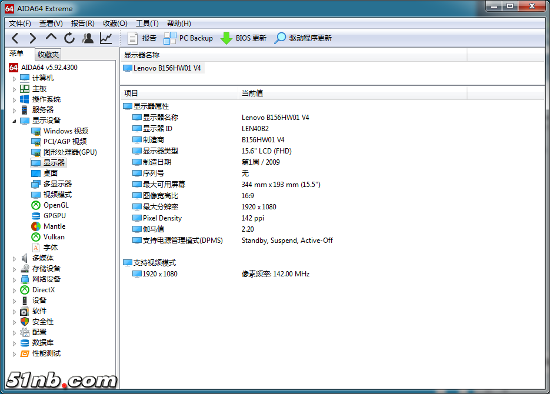
Task: Click the Back navigation arrow
Action: point(15,38)
